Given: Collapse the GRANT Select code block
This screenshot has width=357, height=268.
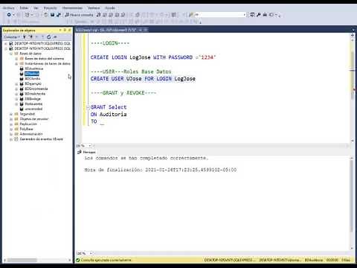Looking at the screenshot, I should 88,107.
